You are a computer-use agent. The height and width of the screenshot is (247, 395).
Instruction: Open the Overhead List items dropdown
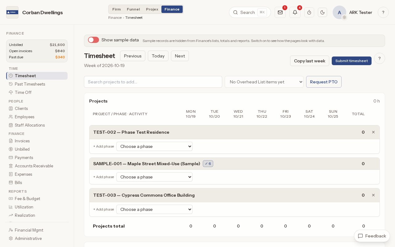pos(264,82)
